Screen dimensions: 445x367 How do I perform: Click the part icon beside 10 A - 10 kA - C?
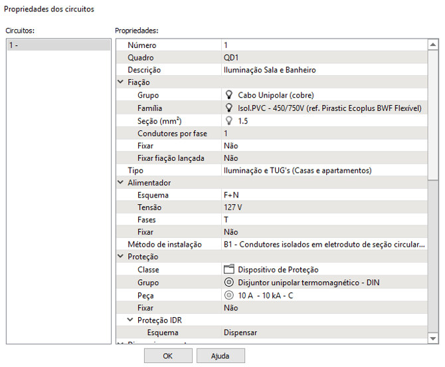coord(229,295)
